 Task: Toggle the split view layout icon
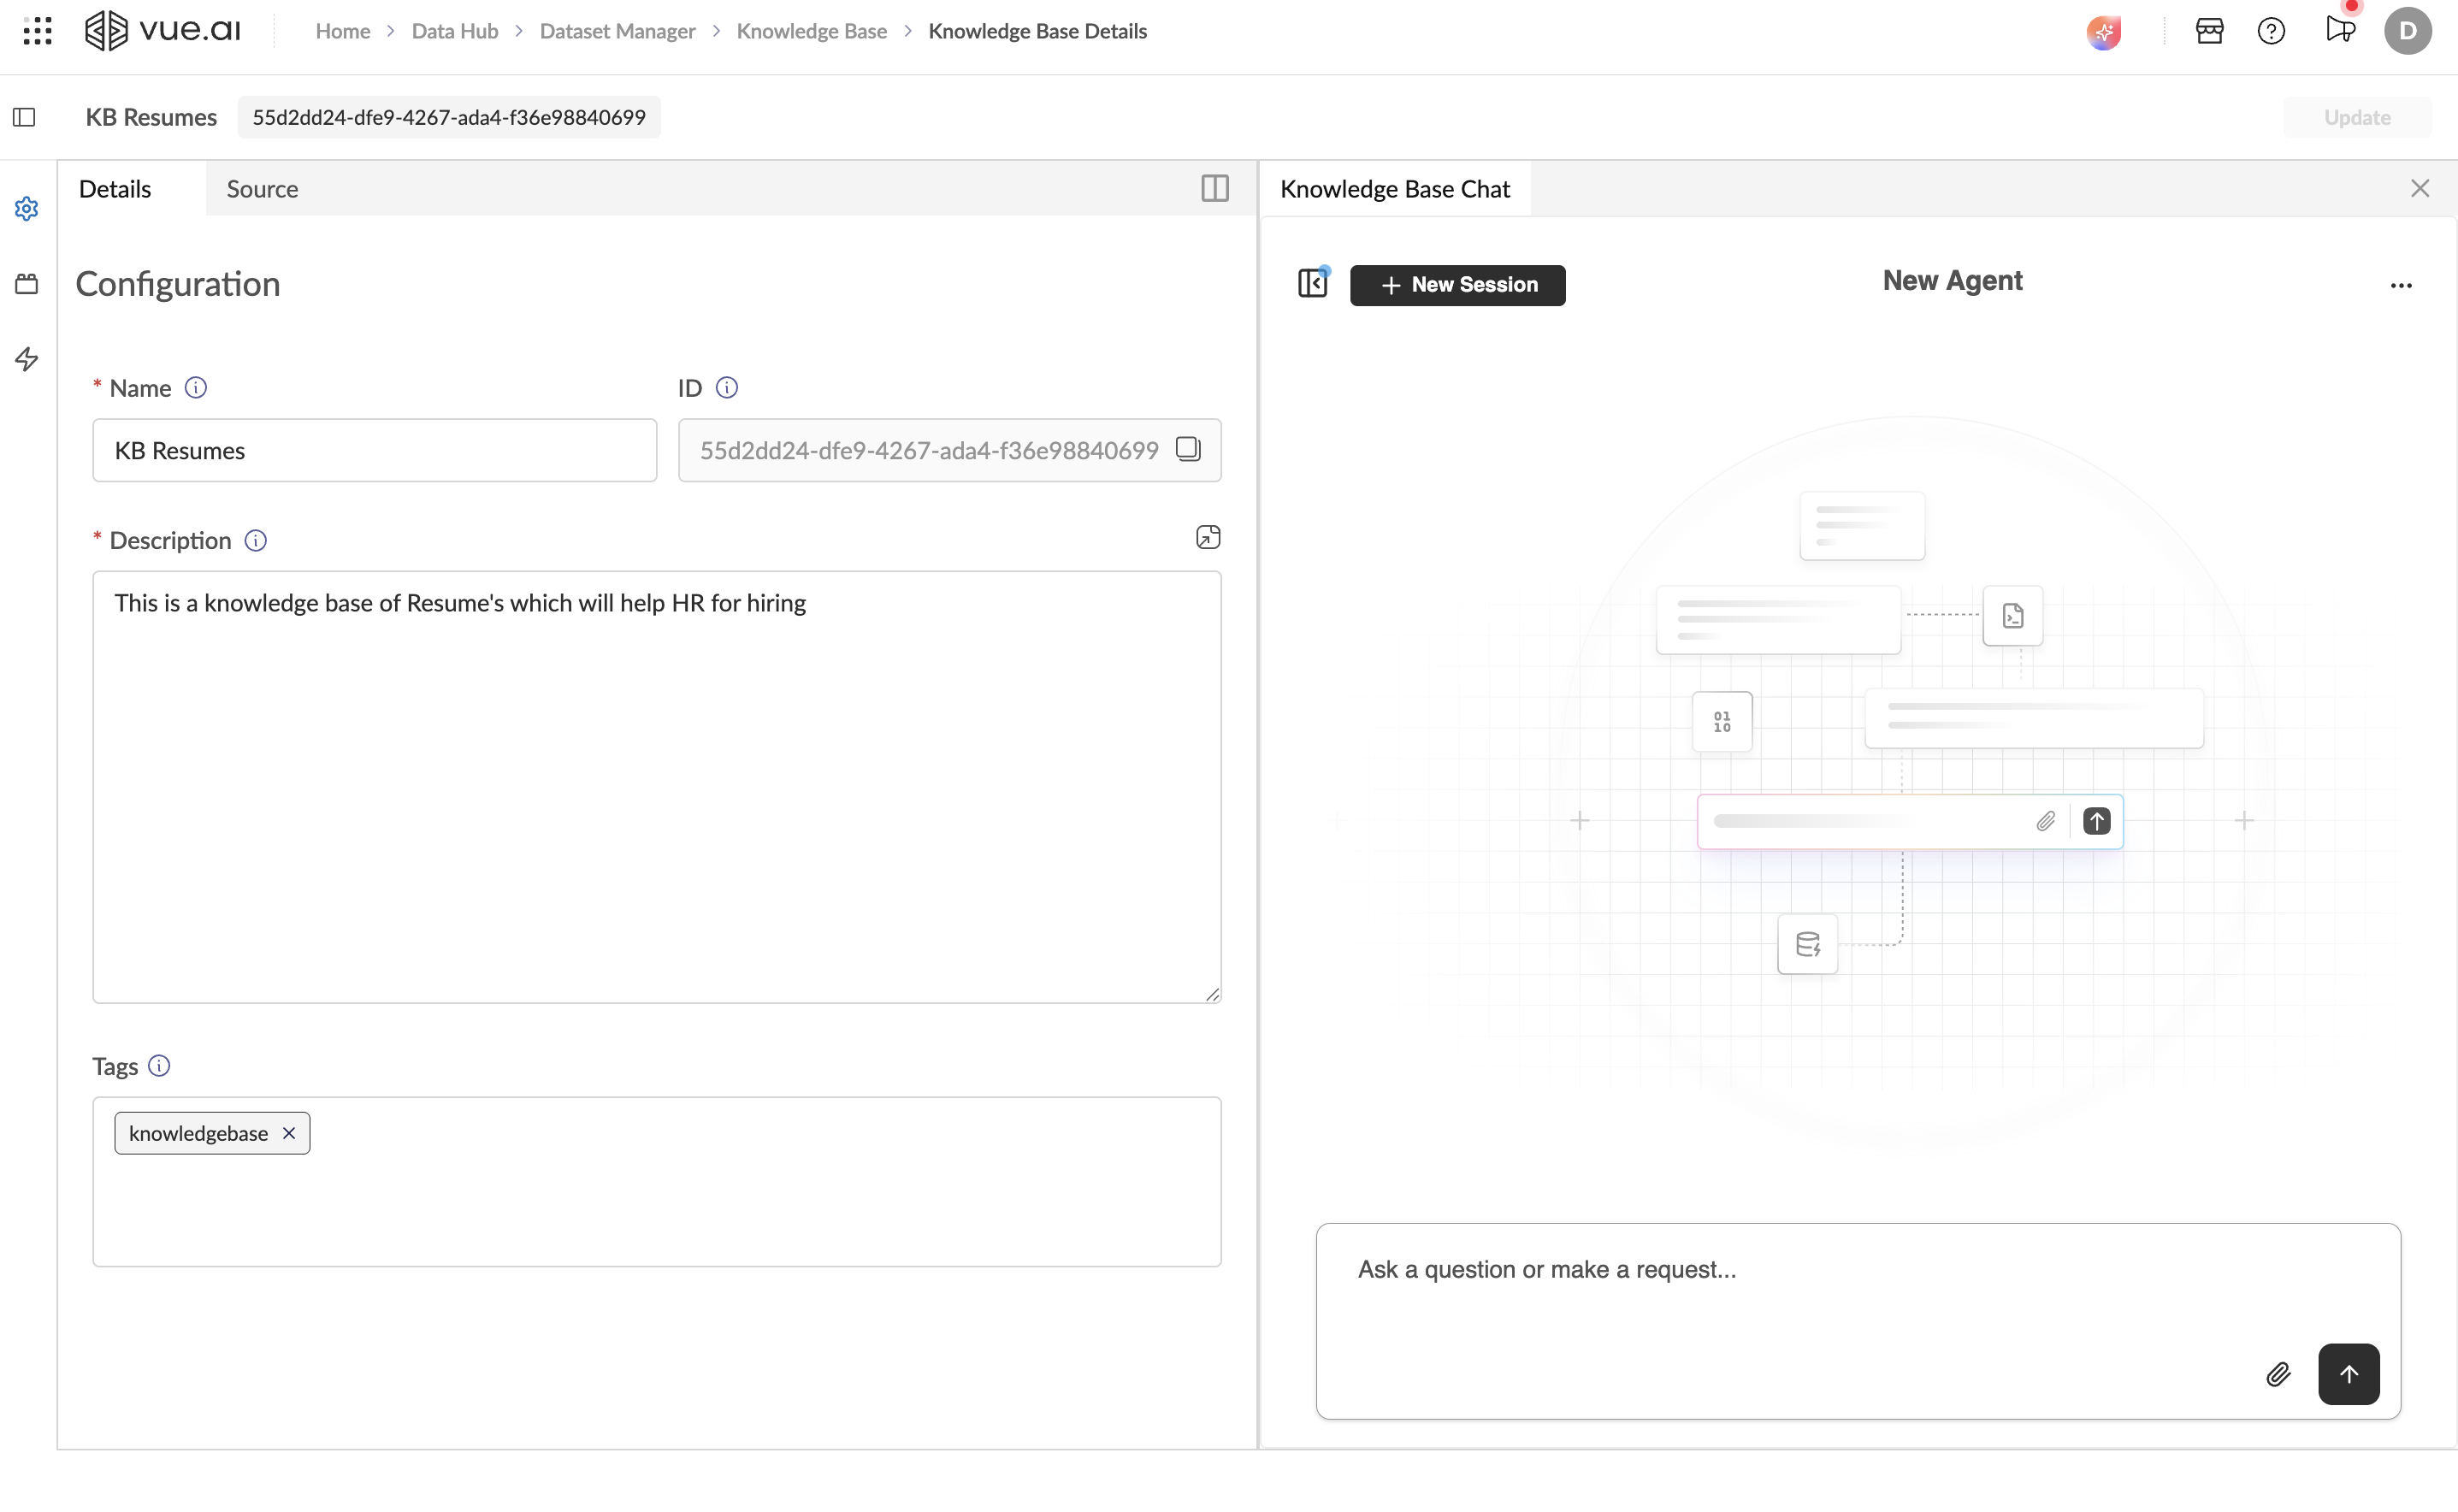(1215, 188)
